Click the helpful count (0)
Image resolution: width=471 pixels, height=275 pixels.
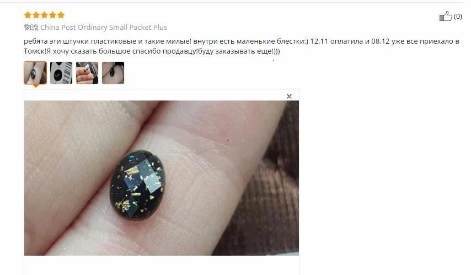458,16
